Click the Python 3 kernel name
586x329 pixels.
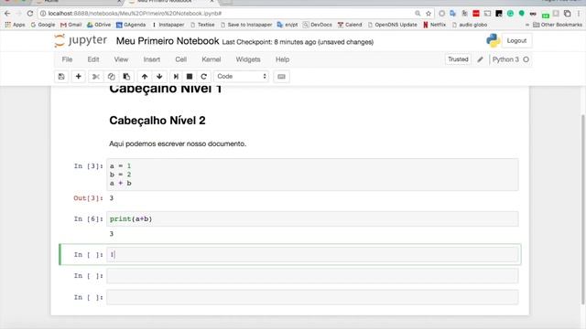[505, 59]
